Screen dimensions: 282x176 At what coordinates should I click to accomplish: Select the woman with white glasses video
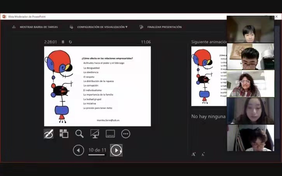click(x=251, y=84)
